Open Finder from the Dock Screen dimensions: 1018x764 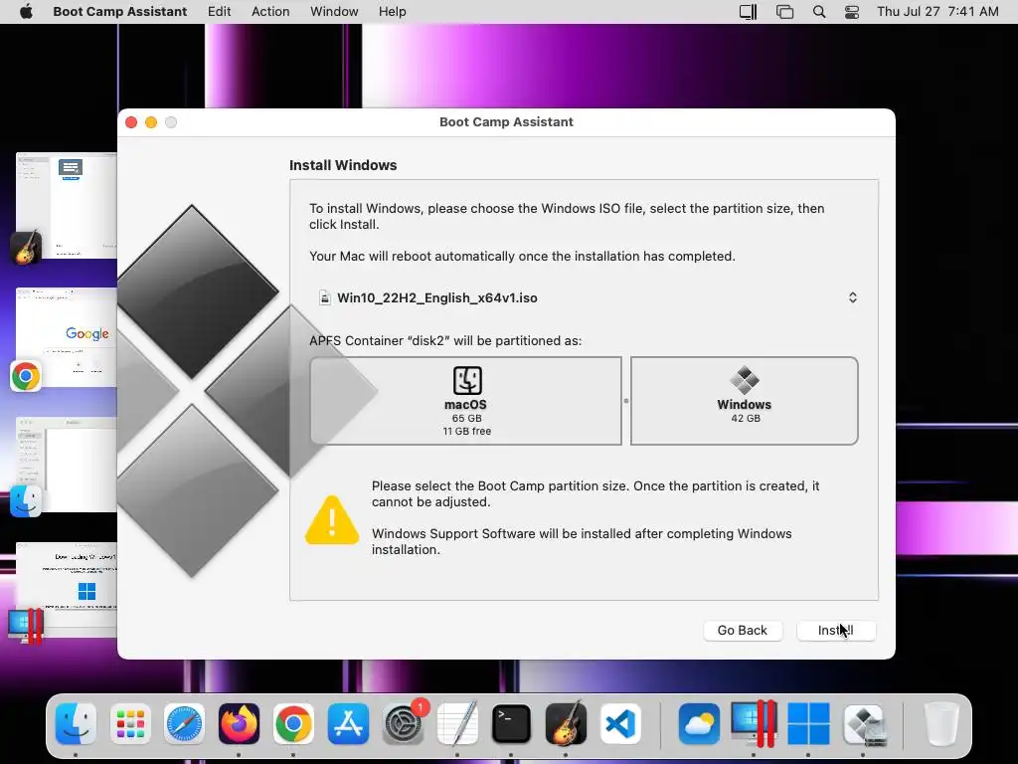click(76, 723)
